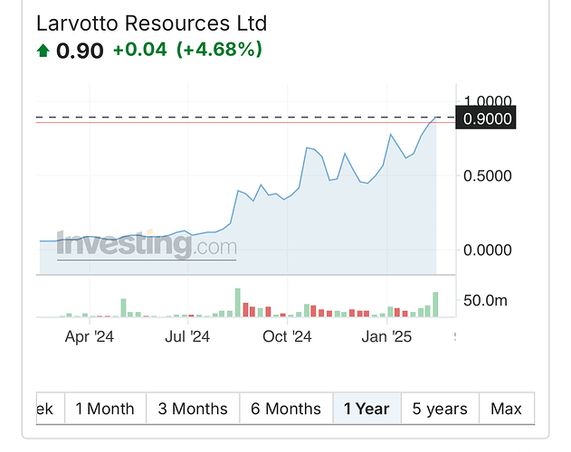Click the Oct '24 axis label

(x=287, y=336)
